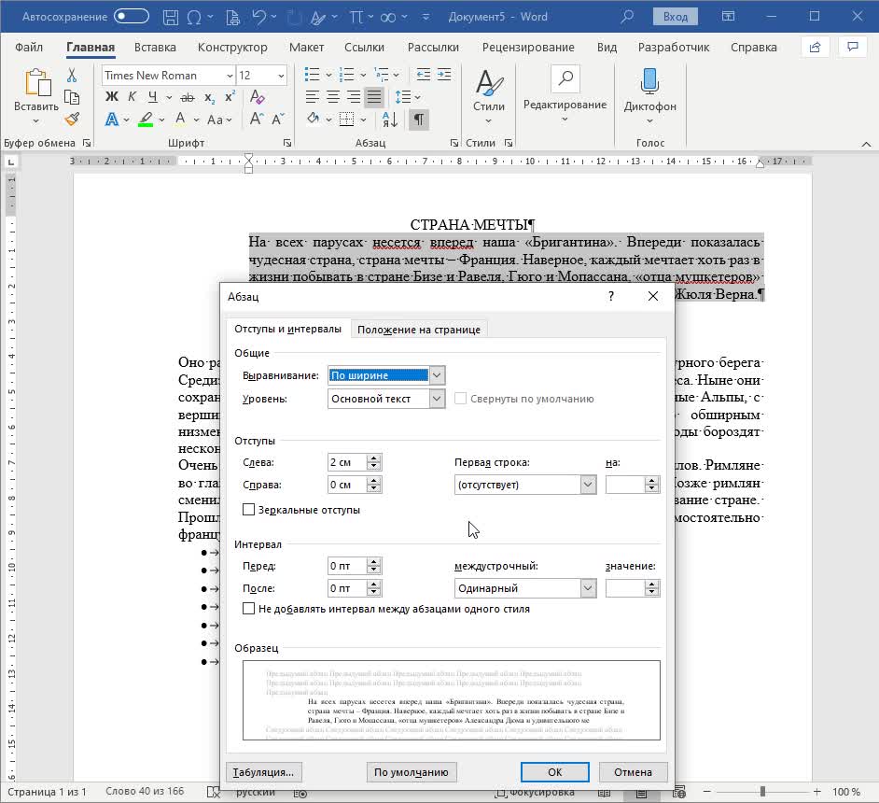879x803 pixels.
Task: Open the Comments icon in the ribbon
Action: 853,47
